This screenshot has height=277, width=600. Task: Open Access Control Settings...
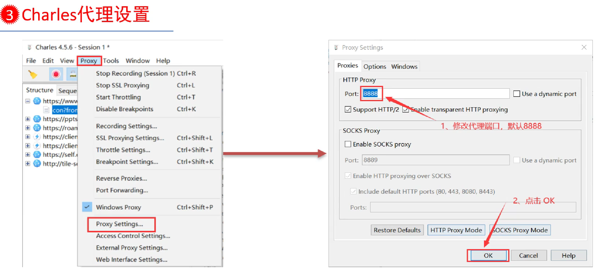150,236
